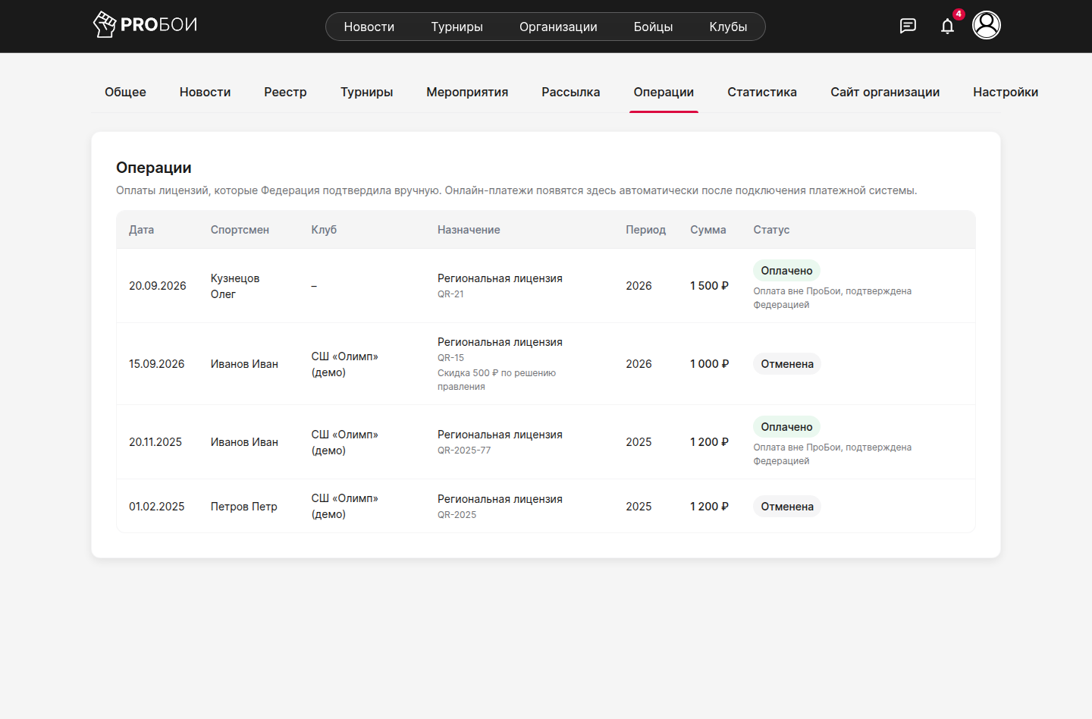Open Клубы in the top navigation

[728, 27]
